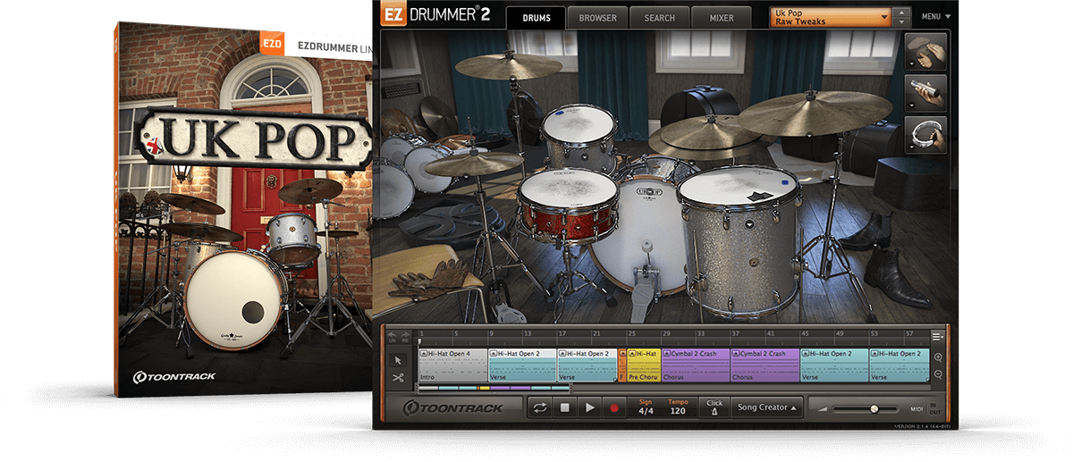1073x462 pixels.
Task: Click the undo arrow above the timeline tools
Action: point(392,337)
